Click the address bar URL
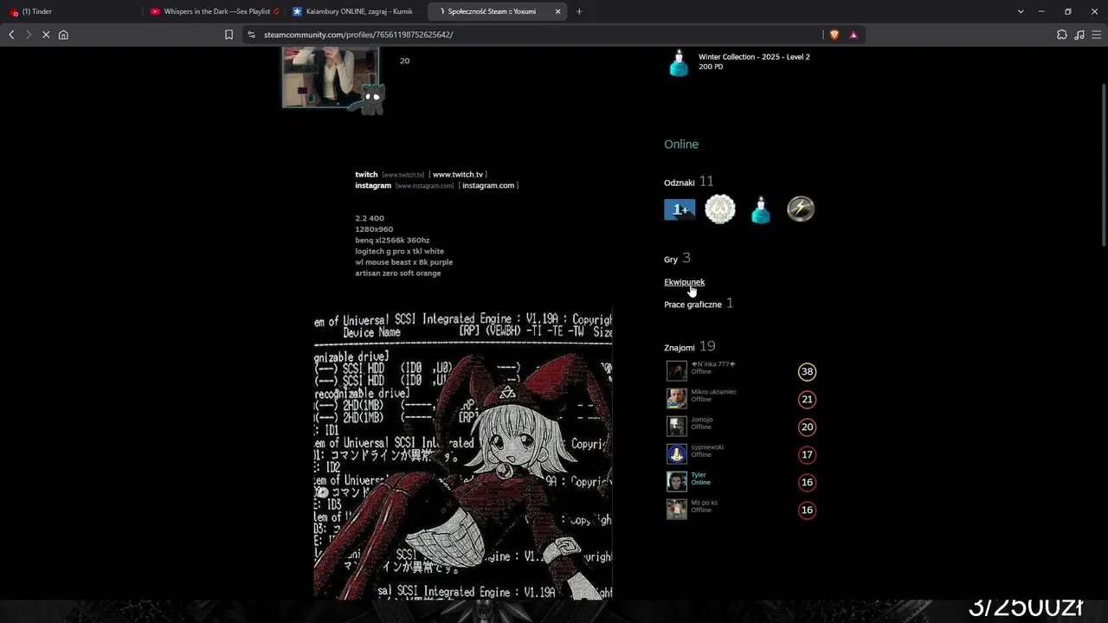The width and height of the screenshot is (1108, 623). [x=358, y=35]
